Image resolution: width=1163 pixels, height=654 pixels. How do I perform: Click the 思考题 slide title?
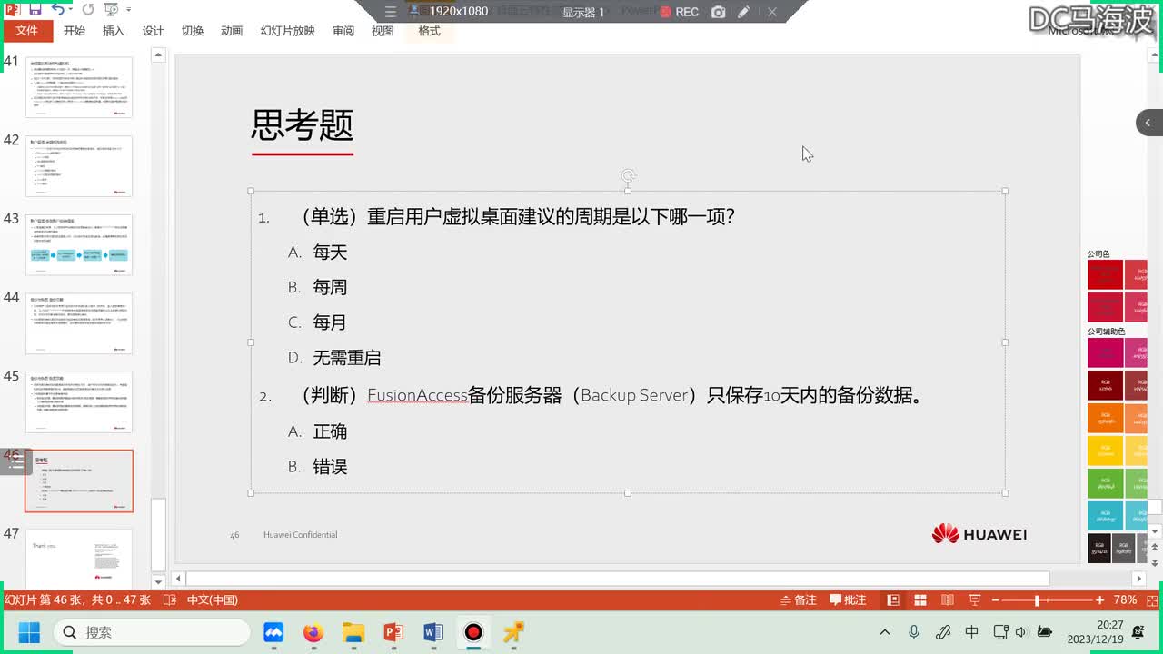(x=302, y=126)
